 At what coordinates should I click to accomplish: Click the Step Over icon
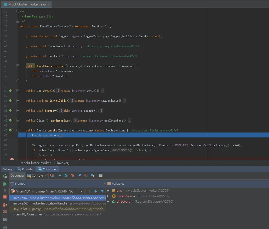pos(60,176)
